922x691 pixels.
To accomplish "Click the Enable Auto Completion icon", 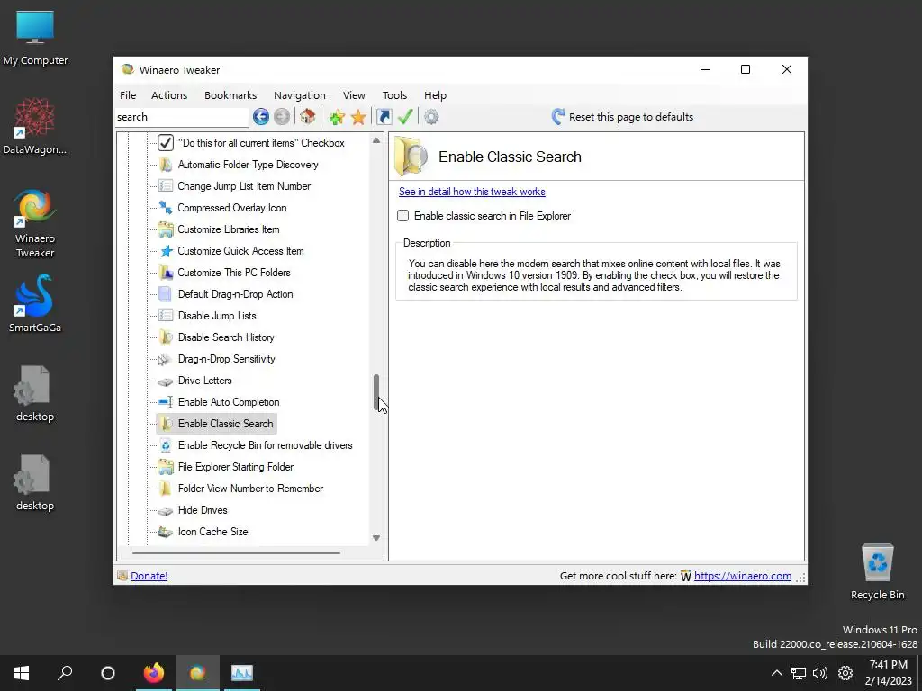I will [x=166, y=402].
